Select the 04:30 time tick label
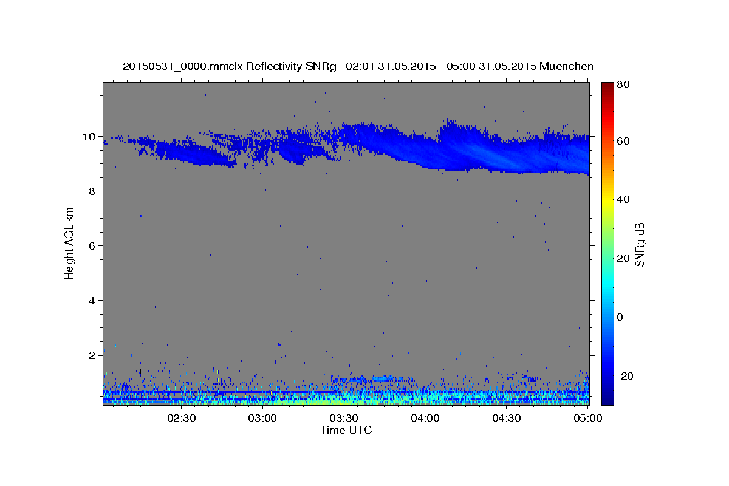Viewport: 729px width, 486px height. pyautogui.click(x=507, y=418)
